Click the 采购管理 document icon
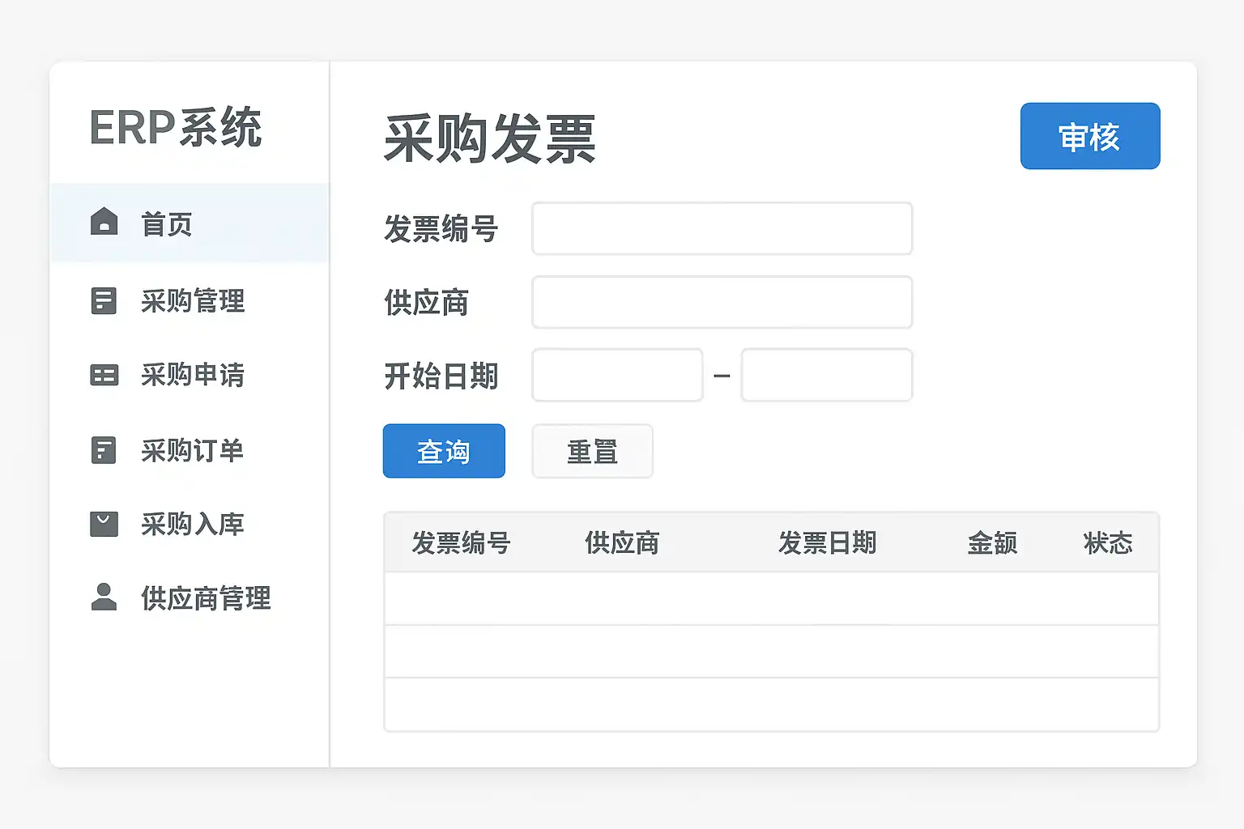 click(104, 300)
